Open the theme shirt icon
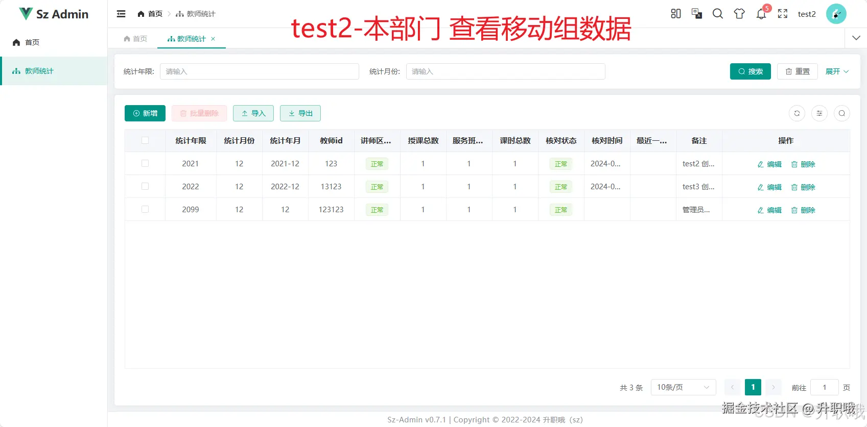The width and height of the screenshot is (867, 427). pos(739,14)
